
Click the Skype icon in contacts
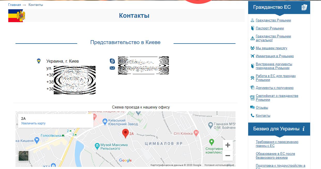coord(112,61)
